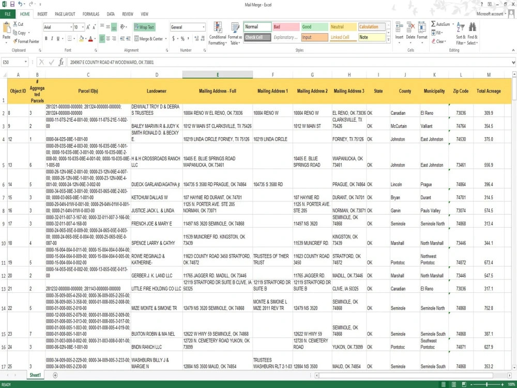Apply the Bad cell style

coord(286,27)
